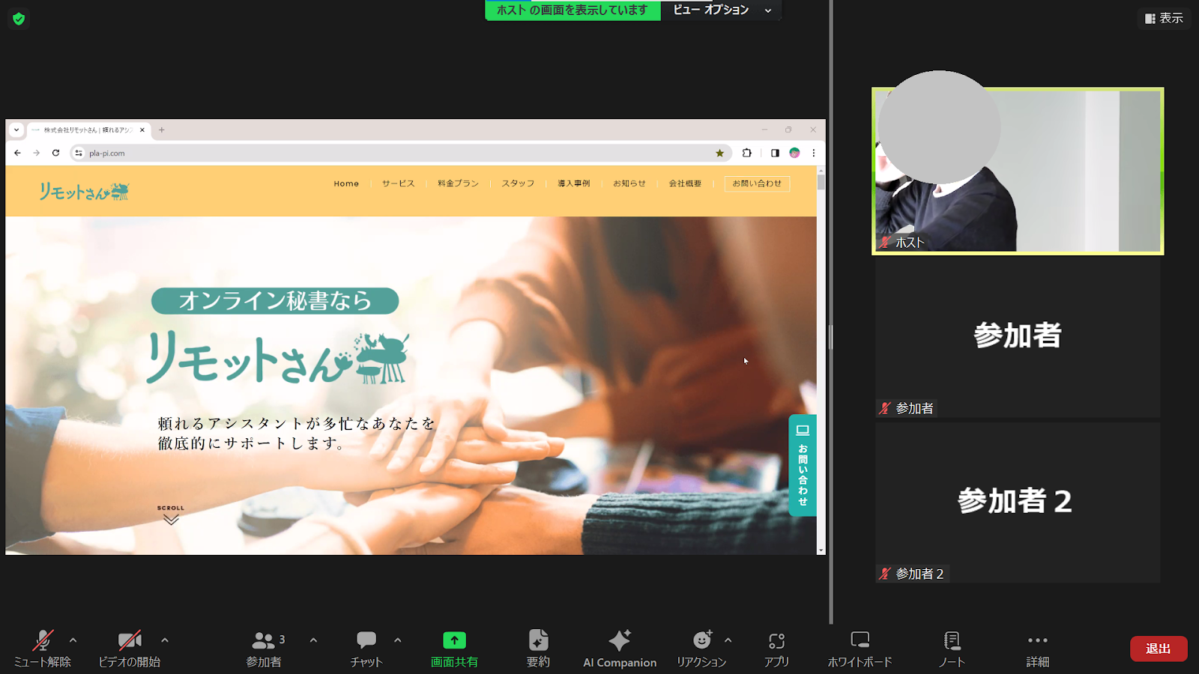Click the リモットさん logo in header
This screenshot has width=1199, height=674.
(84, 192)
